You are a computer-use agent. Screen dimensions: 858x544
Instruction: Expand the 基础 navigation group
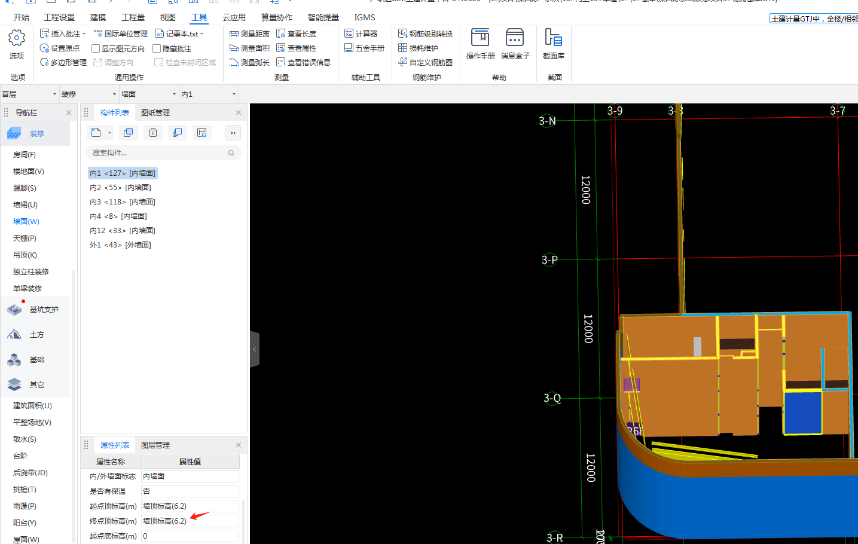tap(35, 359)
